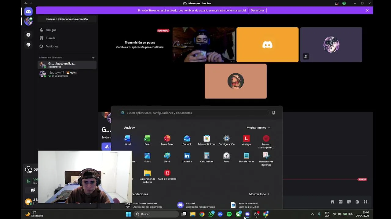This screenshot has width=391, height=219.
Task: Click Windows Start button
Action: coord(128,214)
